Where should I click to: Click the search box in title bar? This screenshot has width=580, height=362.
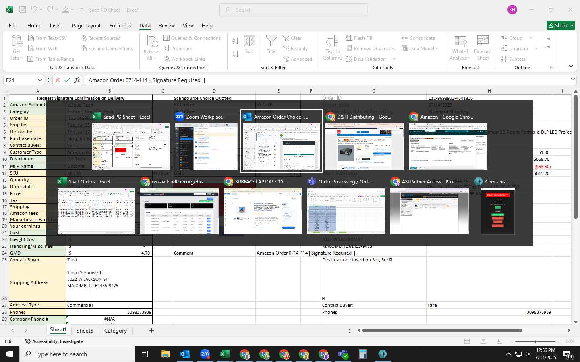tap(293, 10)
